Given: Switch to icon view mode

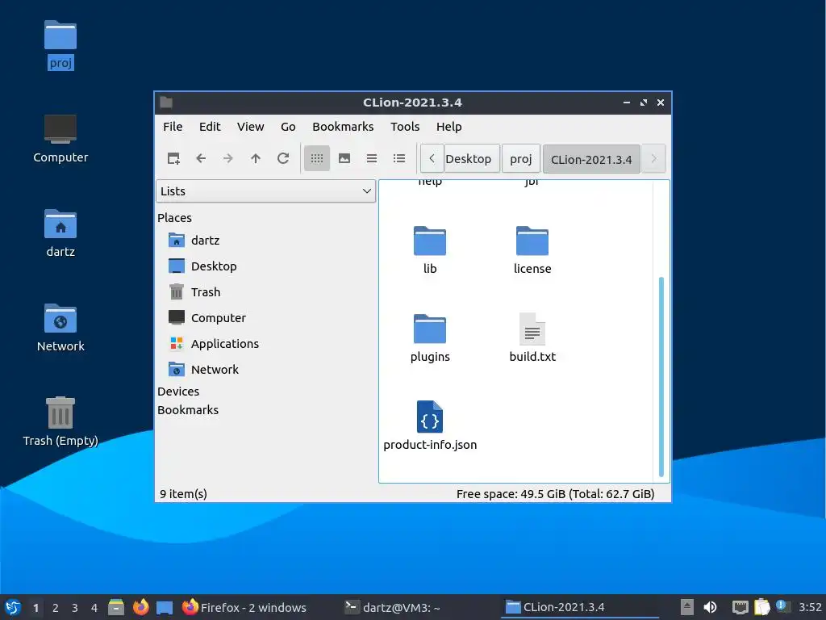Looking at the screenshot, I should 317,158.
